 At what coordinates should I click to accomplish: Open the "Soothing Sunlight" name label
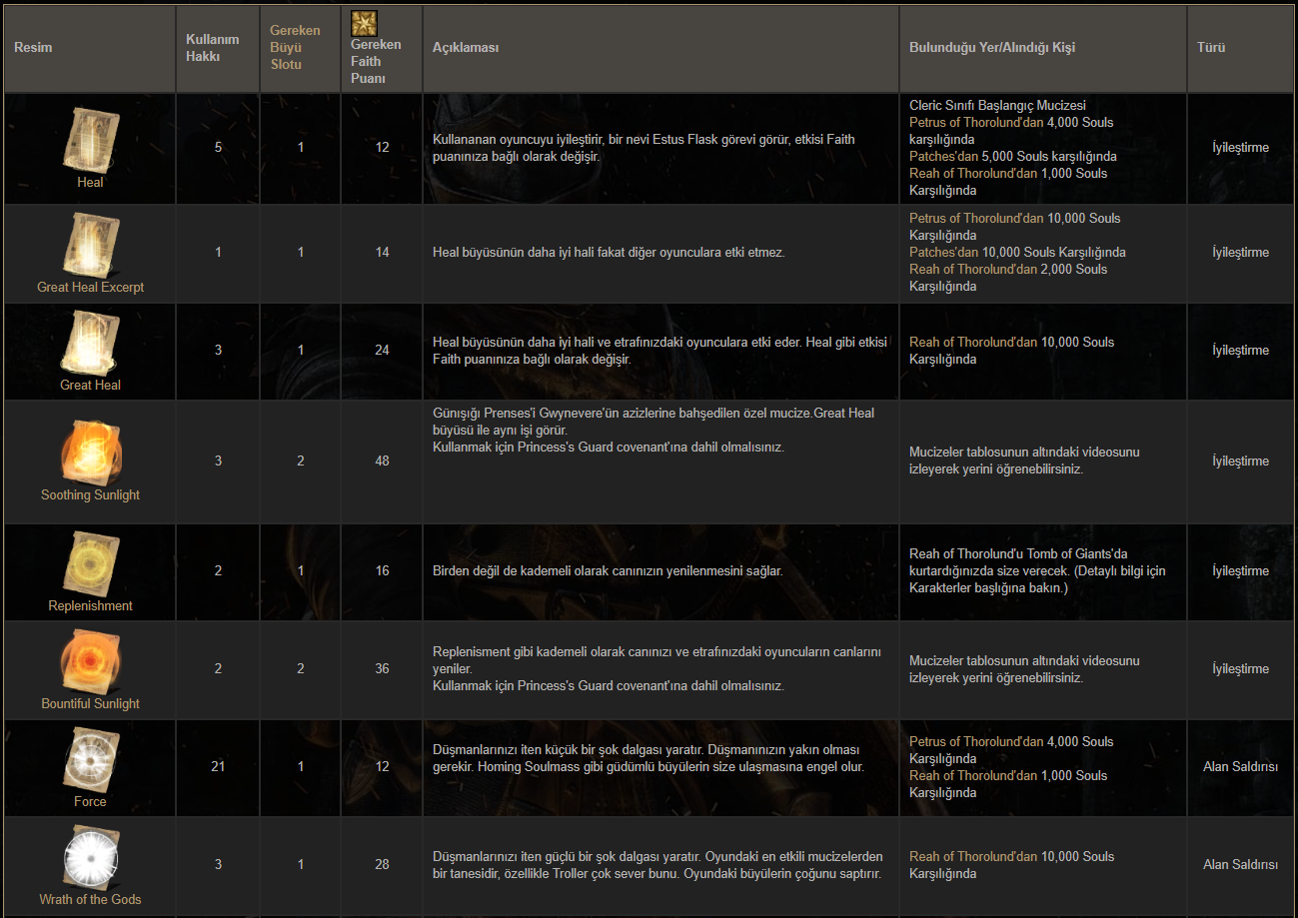point(90,494)
